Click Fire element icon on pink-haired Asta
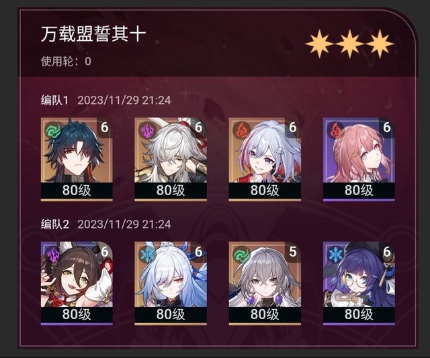Image resolution: width=430 pixels, height=358 pixels. point(336,130)
